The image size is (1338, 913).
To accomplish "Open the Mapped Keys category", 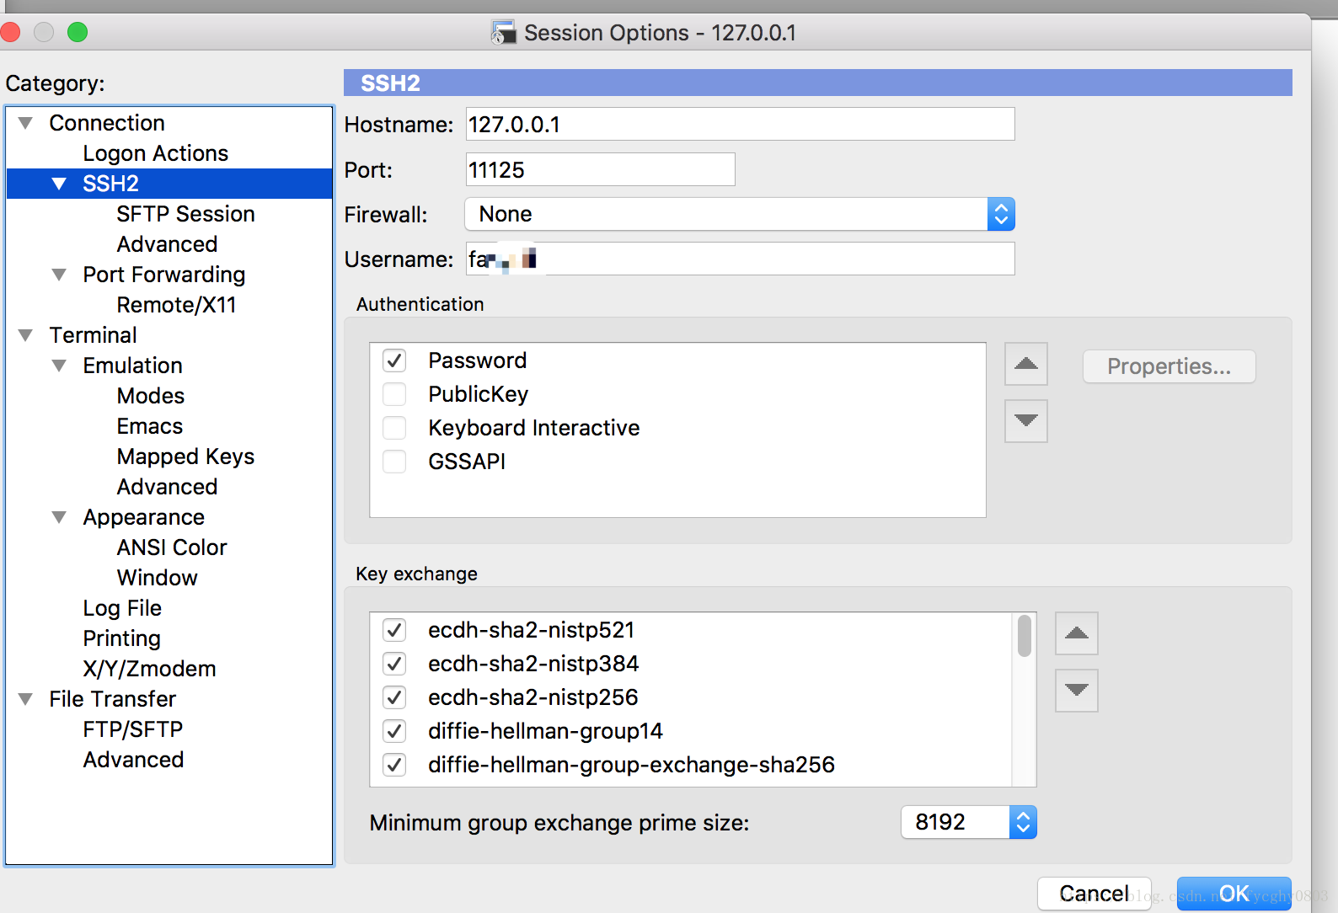I will pos(186,456).
